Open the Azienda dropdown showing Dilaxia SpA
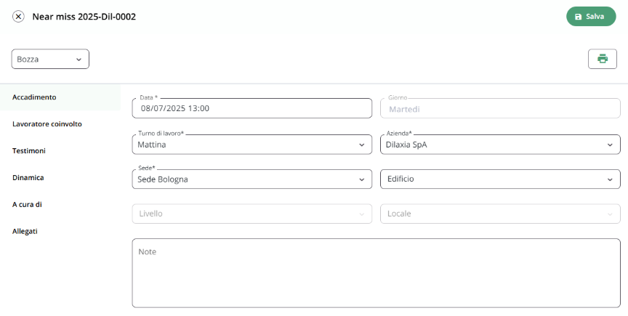628x316 pixels. point(500,145)
